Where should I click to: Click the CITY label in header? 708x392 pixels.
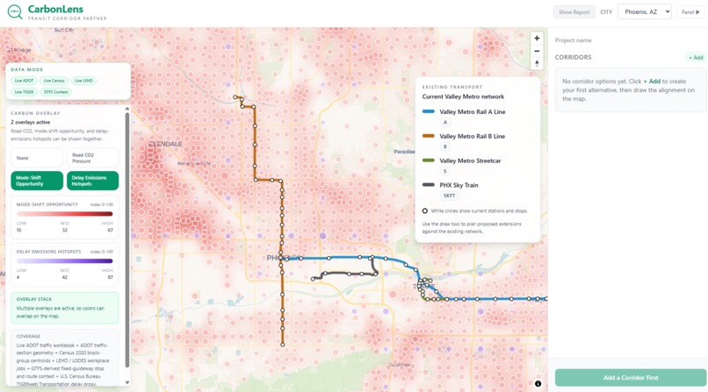coord(606,12)
